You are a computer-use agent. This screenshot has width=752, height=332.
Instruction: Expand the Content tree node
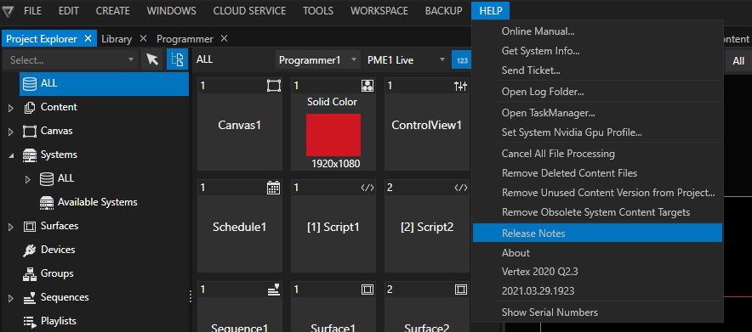click(11, 108)
